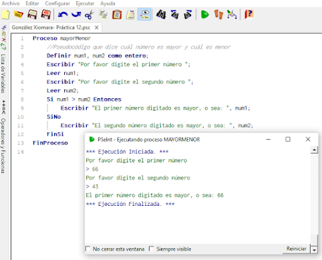The image size is (322, 260).
Task: Click the Escribir line with 'segundo número digitado'
Action: (x=157, y=126)
